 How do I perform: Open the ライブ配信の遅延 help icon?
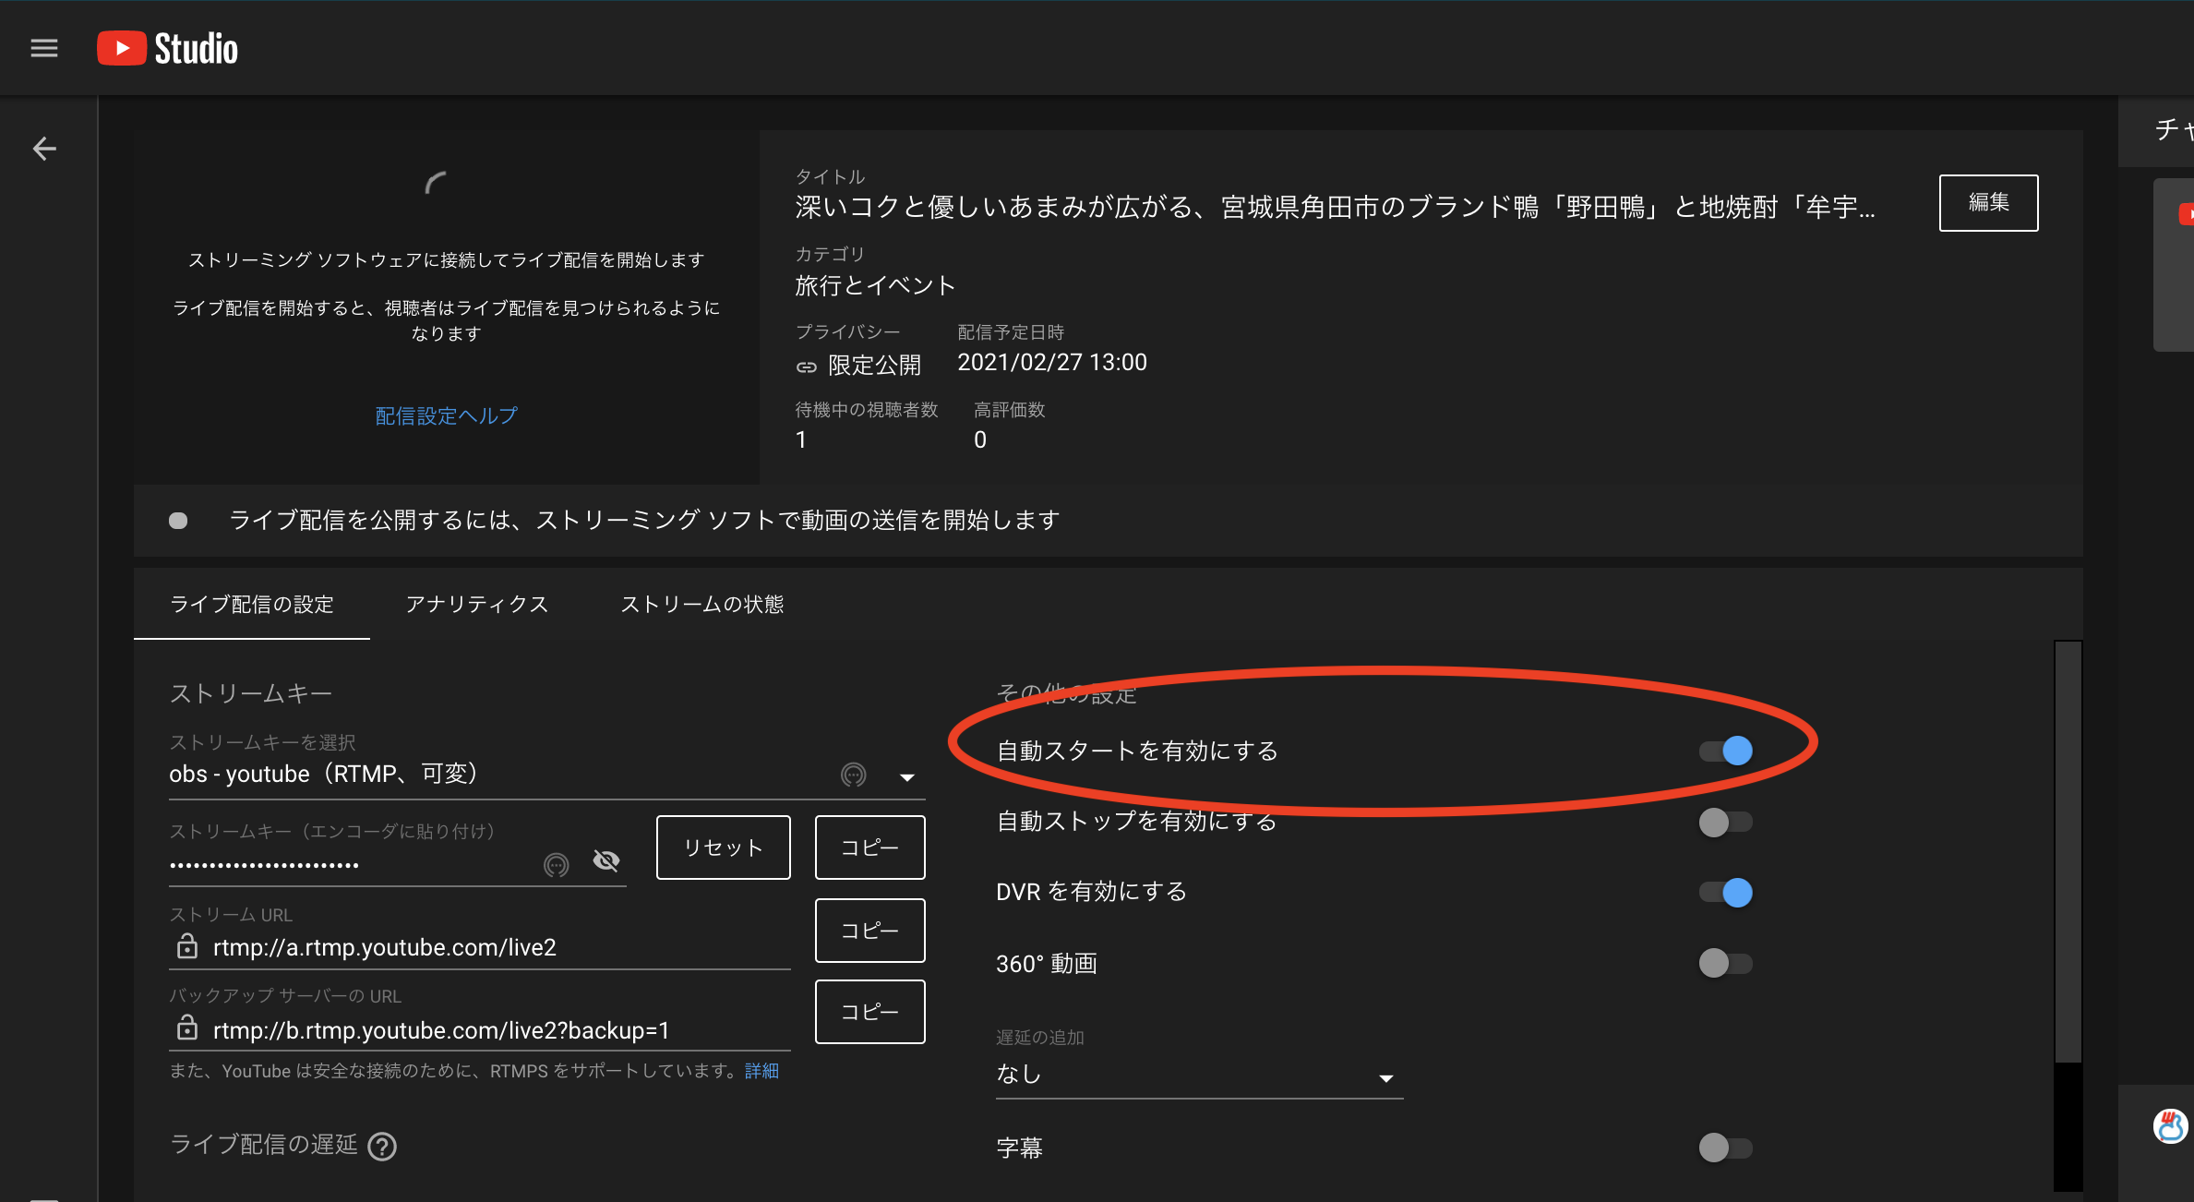tap(382, 1147)
